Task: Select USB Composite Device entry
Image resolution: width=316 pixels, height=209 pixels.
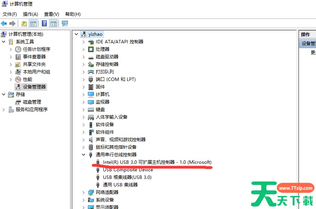Action: point(128,170)
